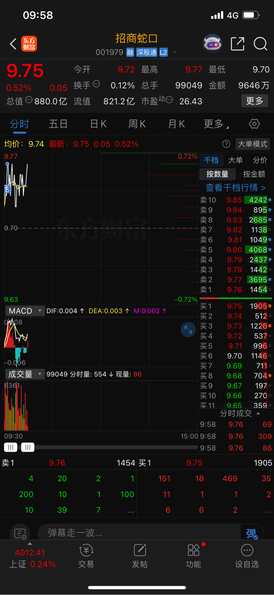274x595 pixels.
Task: Tap left handle of time range slider
Action: click(11, 447)
